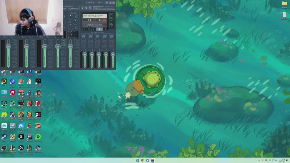Click the red dot in the panning box
The width and height of the screenshot is (290, 163).
[71, 35]
